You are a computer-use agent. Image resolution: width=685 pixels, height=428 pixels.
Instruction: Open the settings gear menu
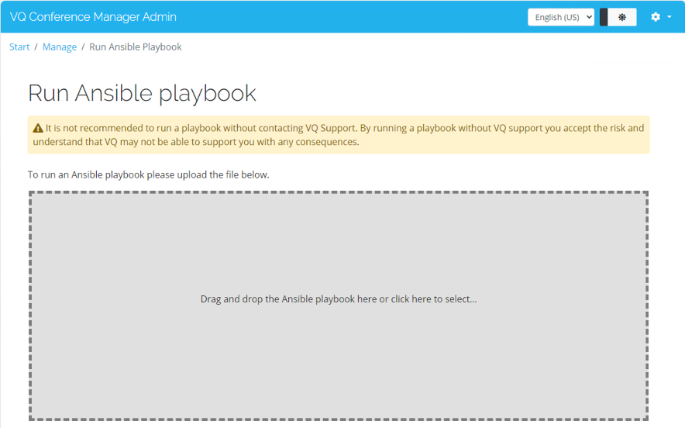(x=660, y=17)
